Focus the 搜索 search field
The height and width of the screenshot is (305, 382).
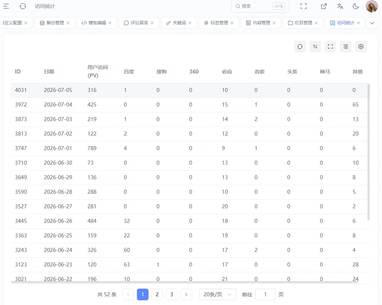[260, 6]
